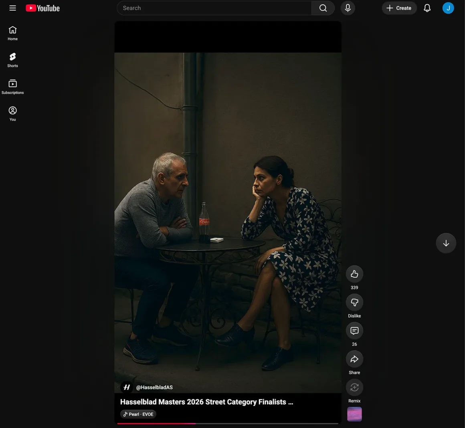Open Subscriptions in sidebar

(12, 87)
